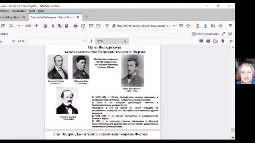Open the Tools menu
Screen dimensions: 255x143
tap(32, 11)
